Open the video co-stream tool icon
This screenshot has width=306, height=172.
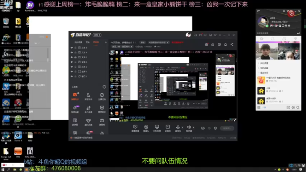tap(75, 109)
